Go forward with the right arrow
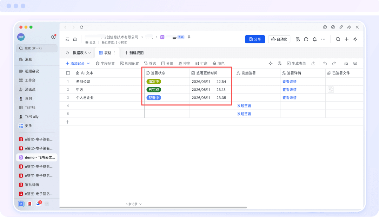 73,27
